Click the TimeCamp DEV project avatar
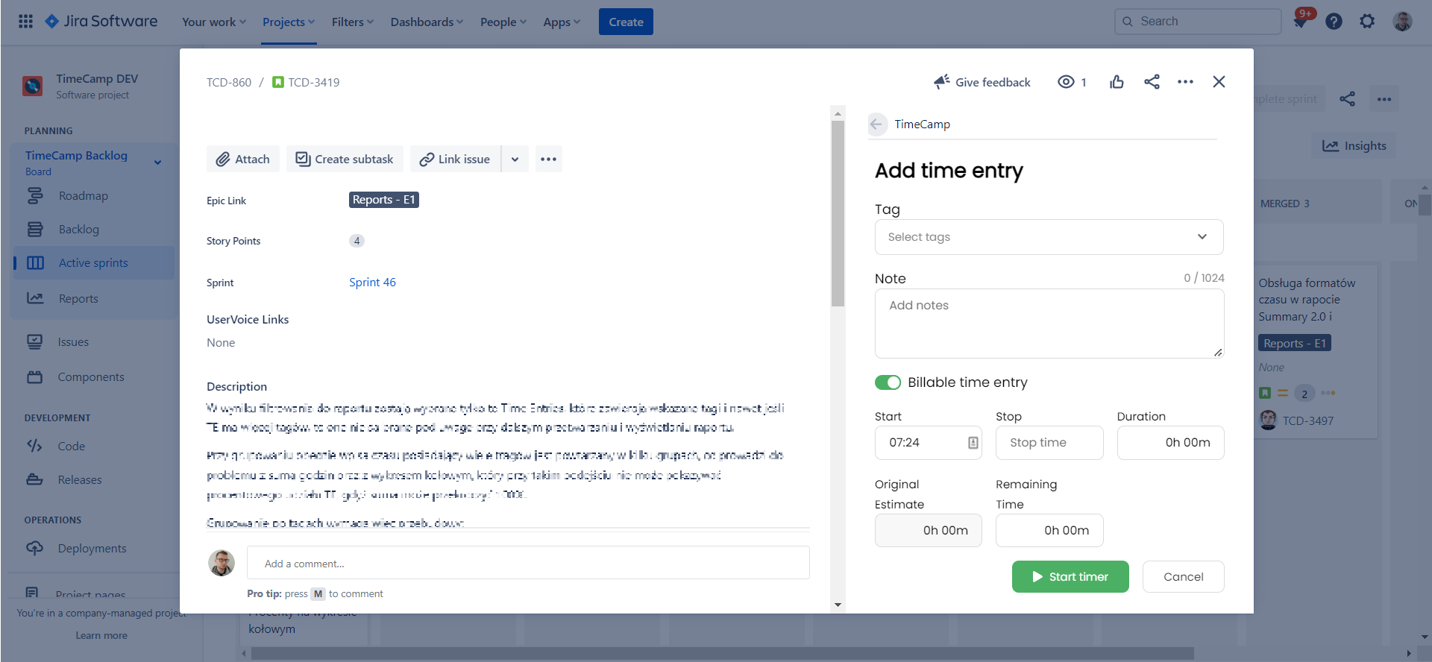The image size is (1432, 662). click(33, 86)
